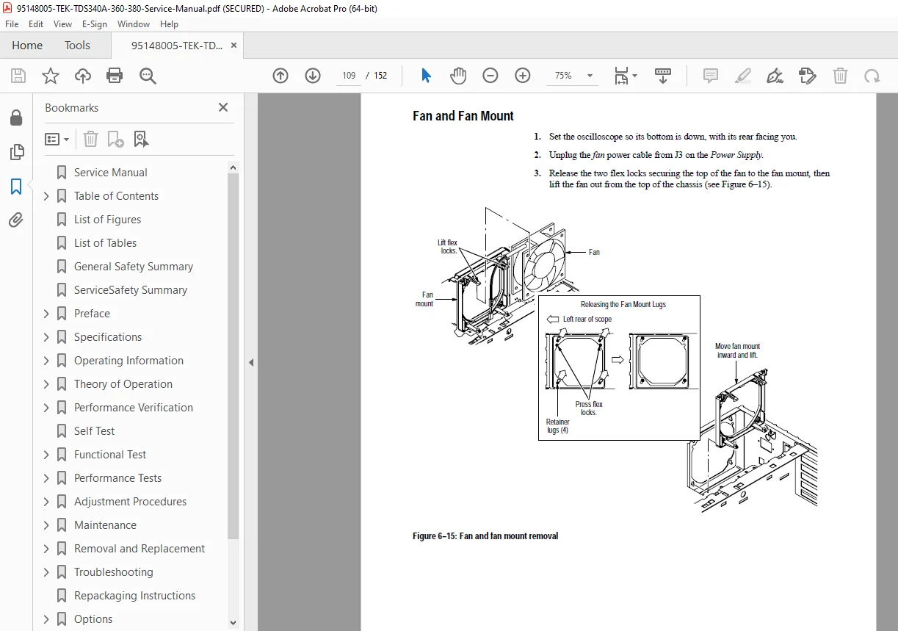Open the Attachments paperclip panel
This screenshot has width=898, height=631.
click(15, 220)
